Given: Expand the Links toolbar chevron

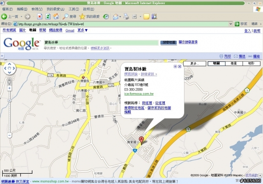Looking at the screenshot, I should pos(261,24).
